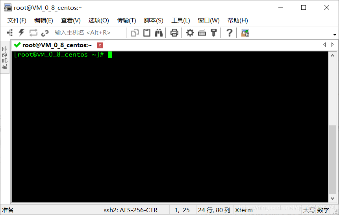Click the Xterm status bar entry
Image resolution: width=339 pixels, height=215 pixels.
click(x=244, y=210)
